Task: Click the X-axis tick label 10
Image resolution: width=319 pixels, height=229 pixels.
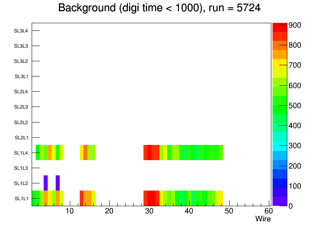Action: [x=69, y=211]
